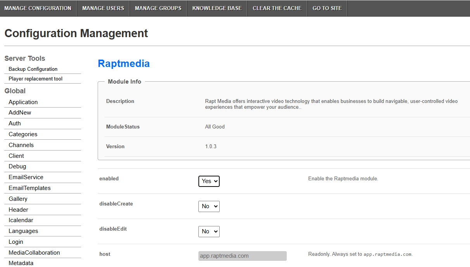Select the version value 1.0.3
Viewport: 470px width, 267px height.
pos(211,147)
